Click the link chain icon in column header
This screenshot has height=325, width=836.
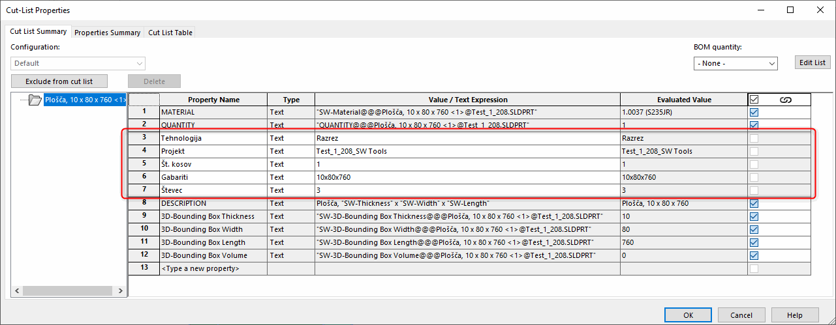click(x=785, y=100)
